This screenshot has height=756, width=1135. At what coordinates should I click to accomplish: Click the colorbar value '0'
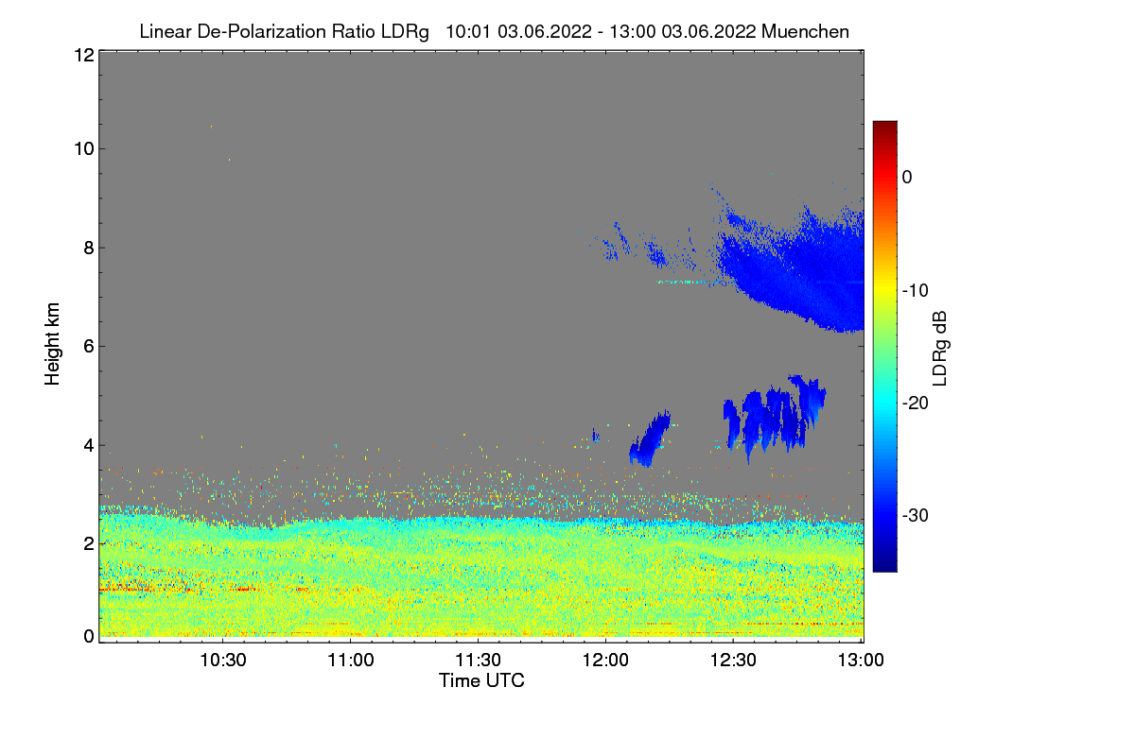(x=907, y=177)
